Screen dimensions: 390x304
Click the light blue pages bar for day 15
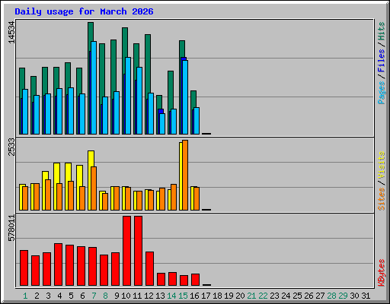[x=185, y=97]
